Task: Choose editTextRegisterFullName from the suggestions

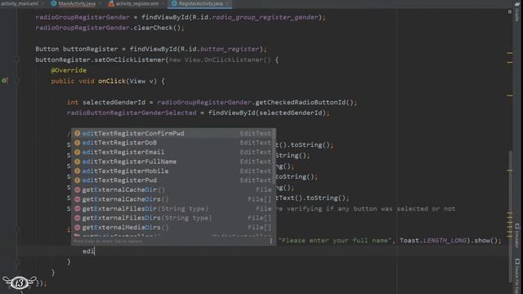Action: click(x=173, y=162)
